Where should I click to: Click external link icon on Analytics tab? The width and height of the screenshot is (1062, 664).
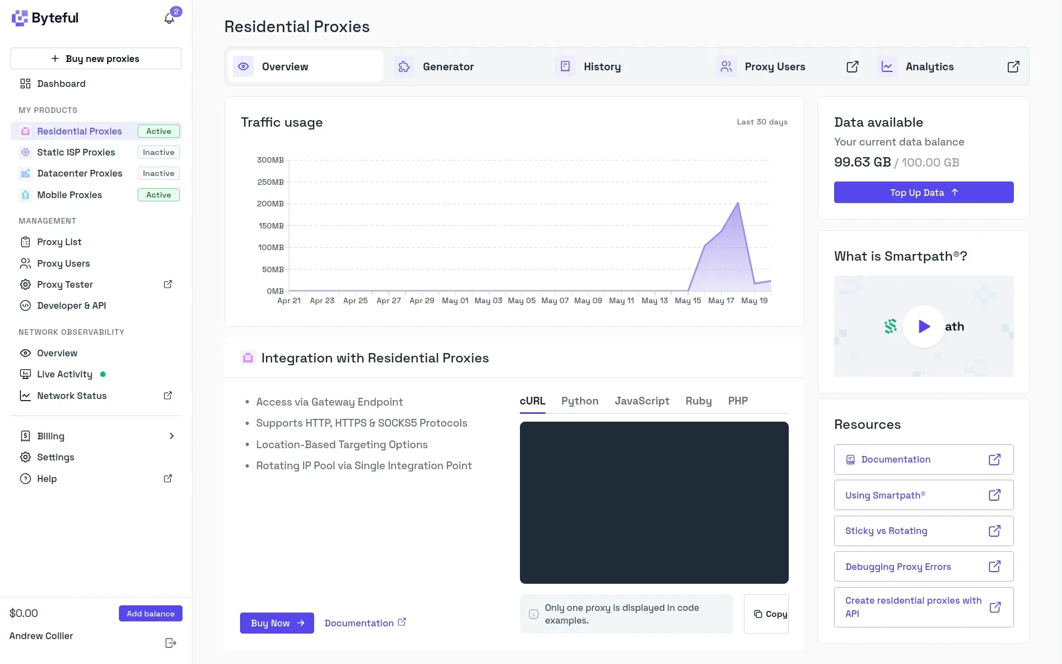pos(1013,66)
